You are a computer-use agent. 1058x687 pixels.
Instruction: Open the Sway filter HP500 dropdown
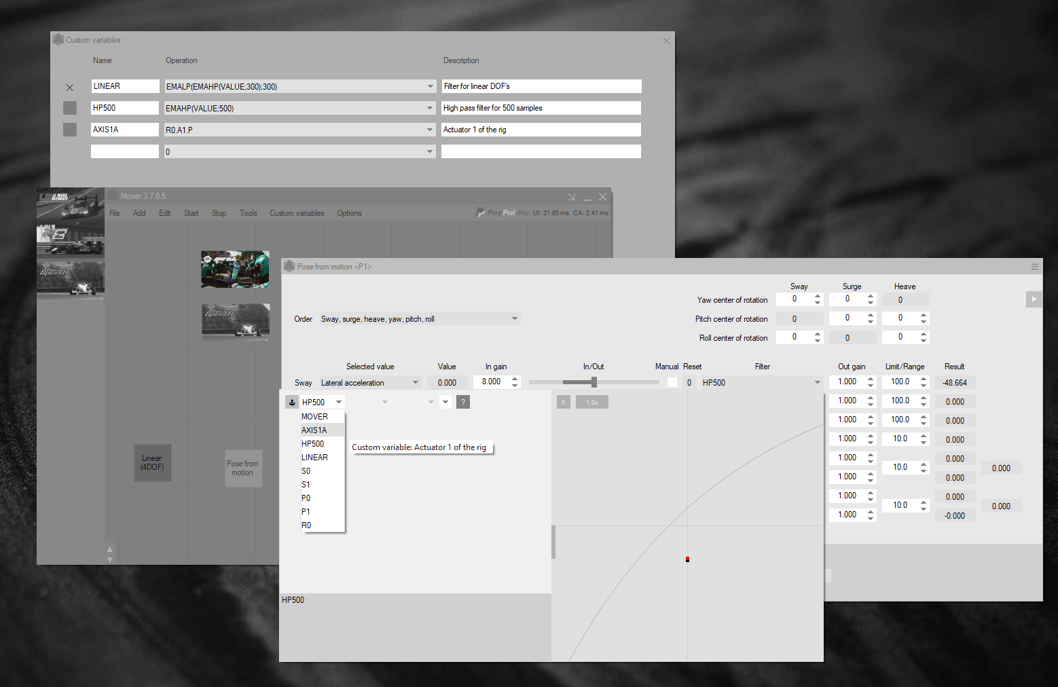(x=817, y=383)
